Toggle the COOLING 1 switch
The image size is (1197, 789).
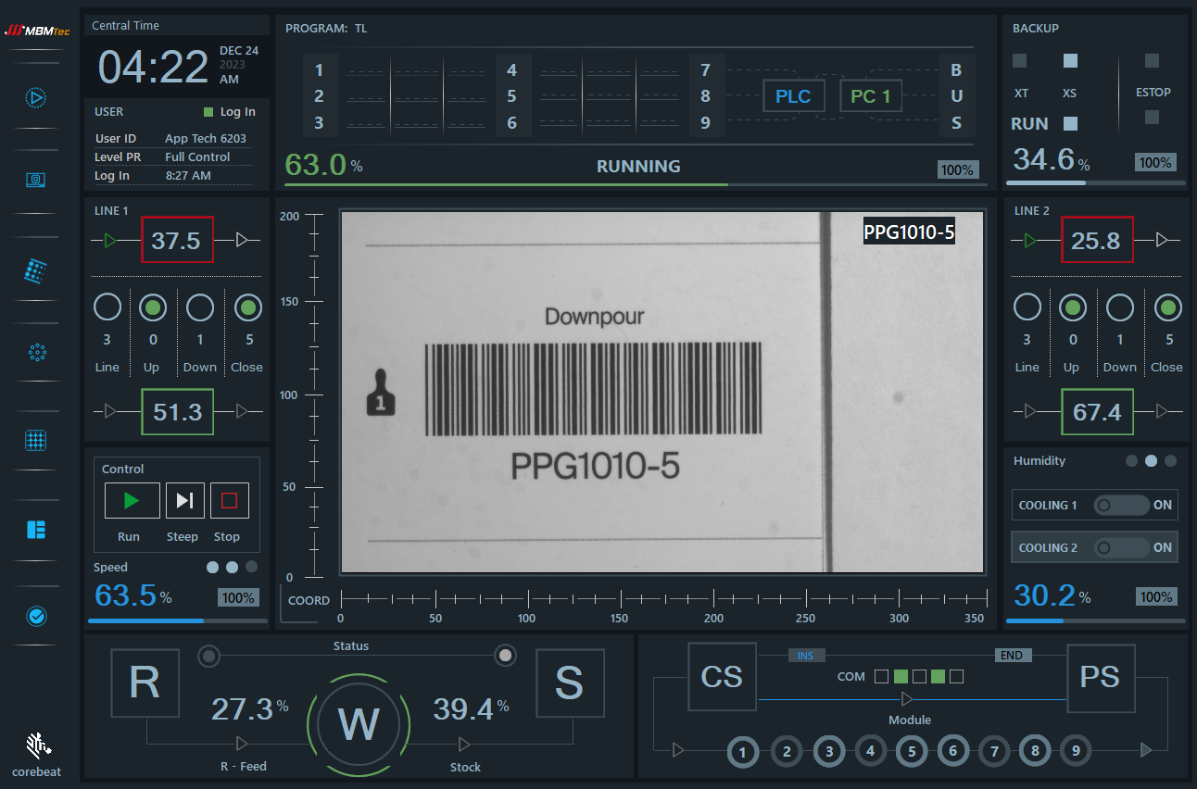pos(1121,505)
